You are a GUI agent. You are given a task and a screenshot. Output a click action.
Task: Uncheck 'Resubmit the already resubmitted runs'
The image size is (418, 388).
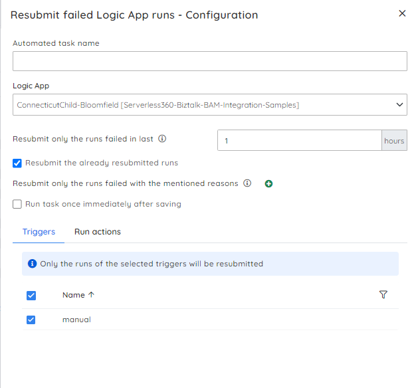pos(17,163)
